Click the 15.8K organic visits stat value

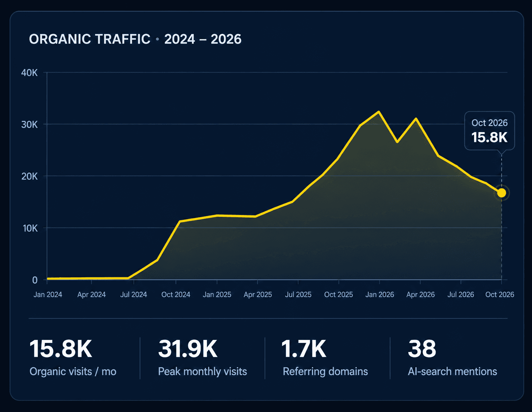[x=61, y=349]
